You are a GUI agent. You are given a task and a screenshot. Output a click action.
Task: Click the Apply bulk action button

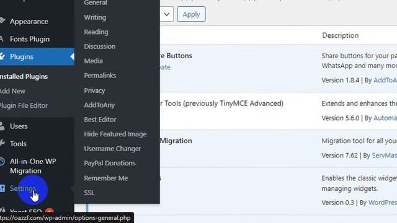191,14
